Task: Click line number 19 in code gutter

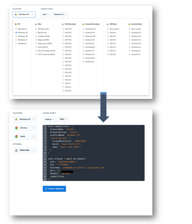Action: tap(45, 179)
